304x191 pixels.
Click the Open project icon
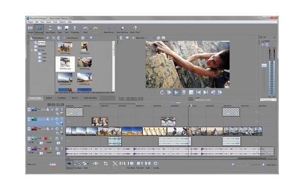point(59,29)
